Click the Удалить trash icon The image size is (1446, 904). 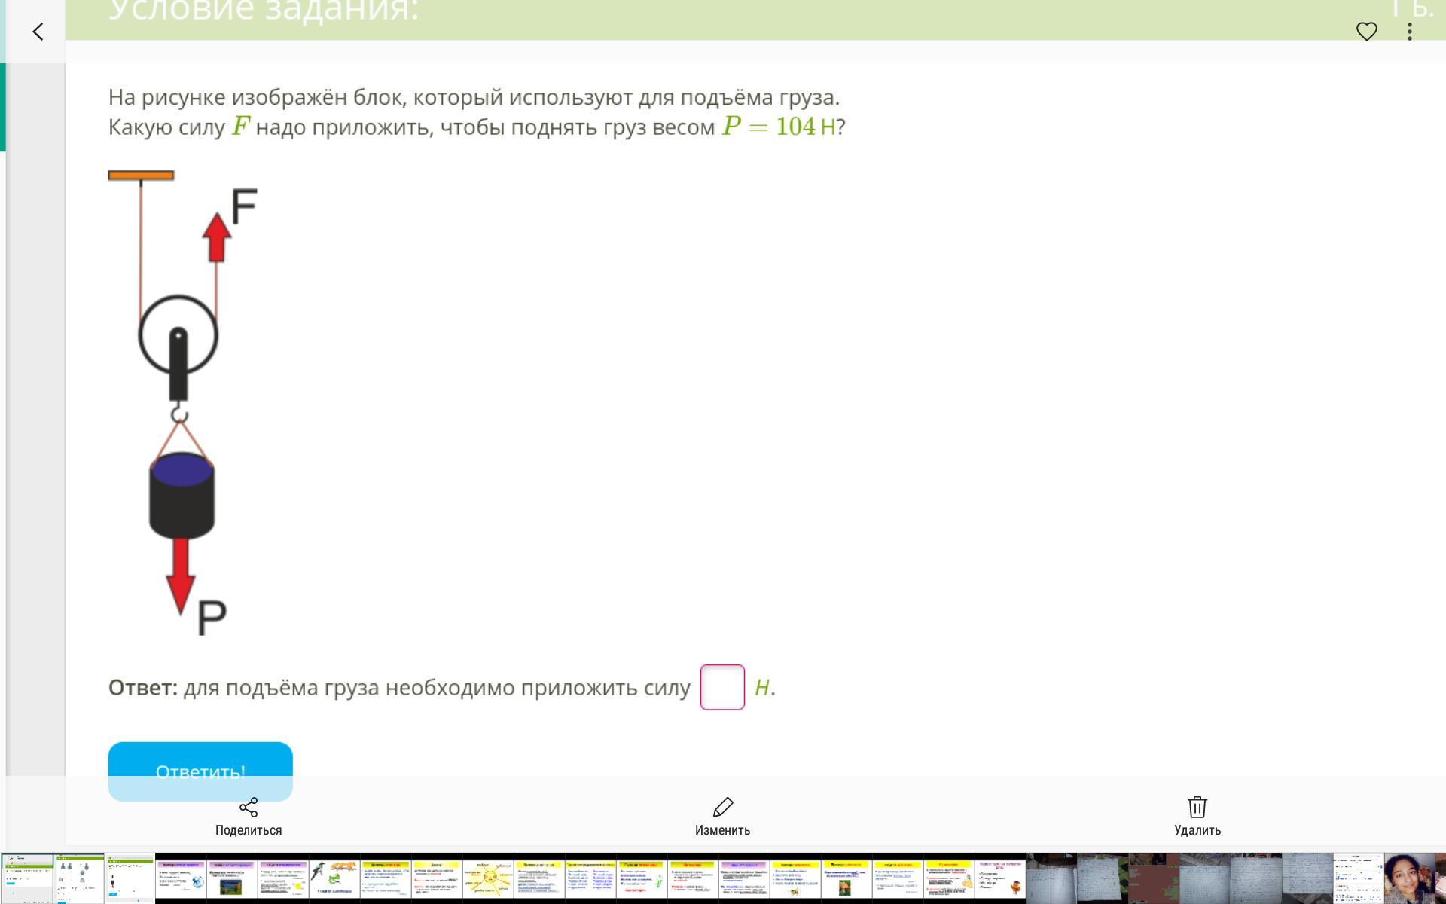click(1197, 808)
